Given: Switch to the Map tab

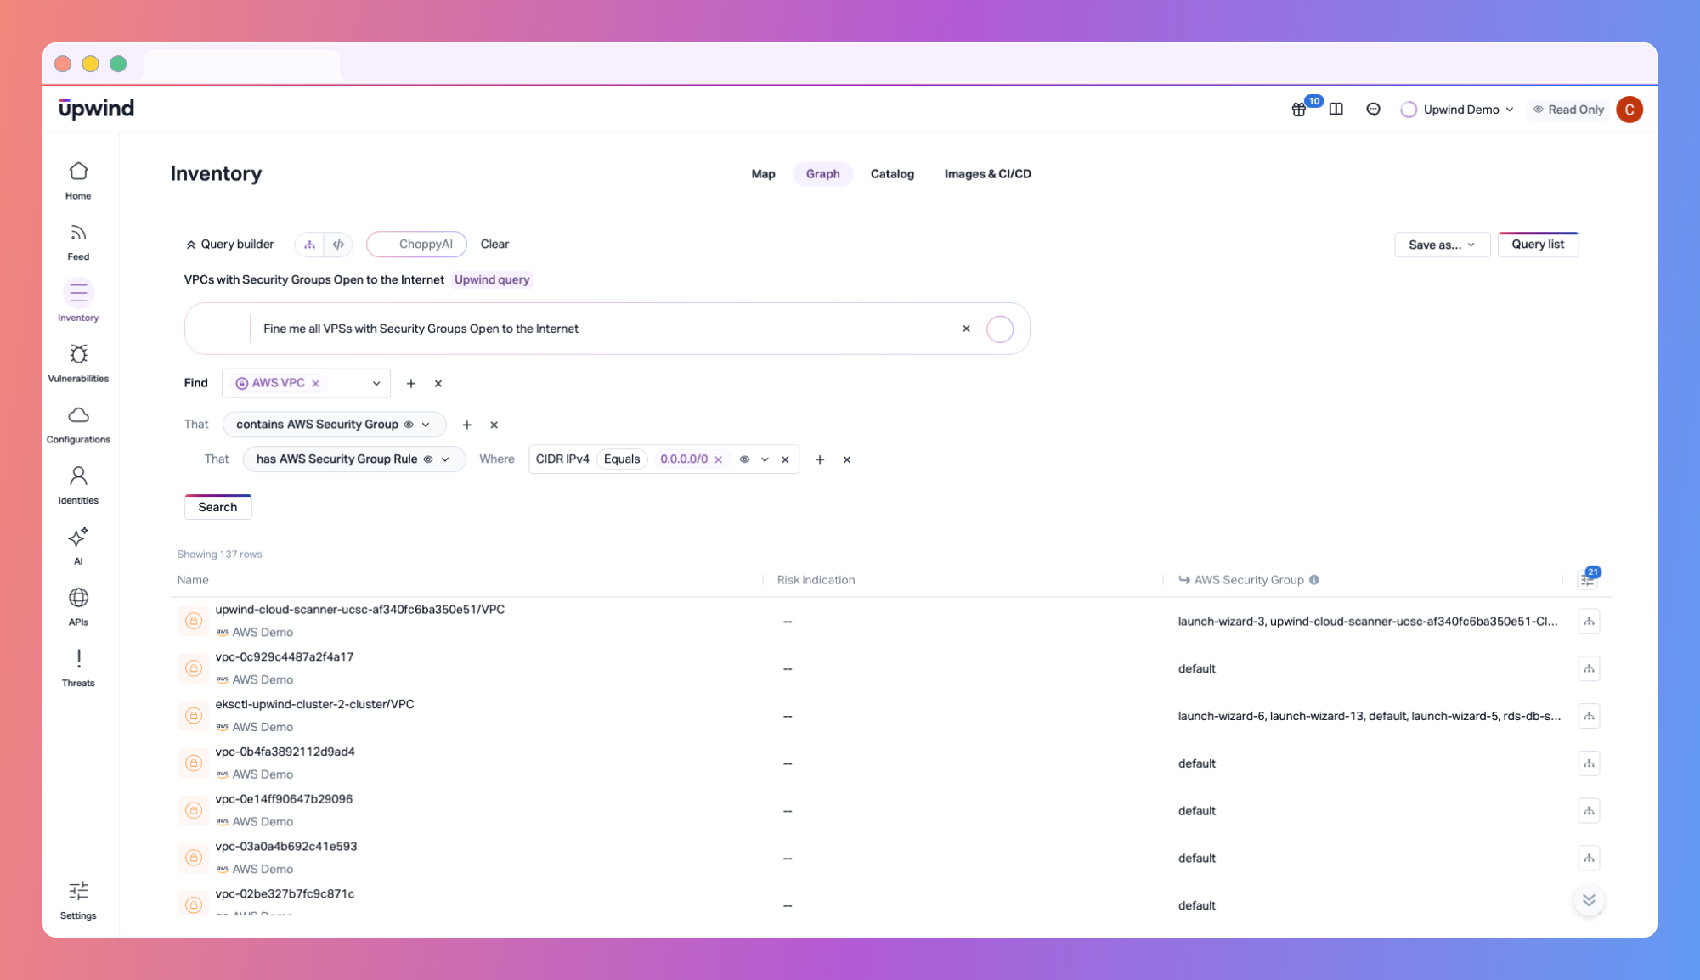Looking at the screenshot, I should pos(763,174).
